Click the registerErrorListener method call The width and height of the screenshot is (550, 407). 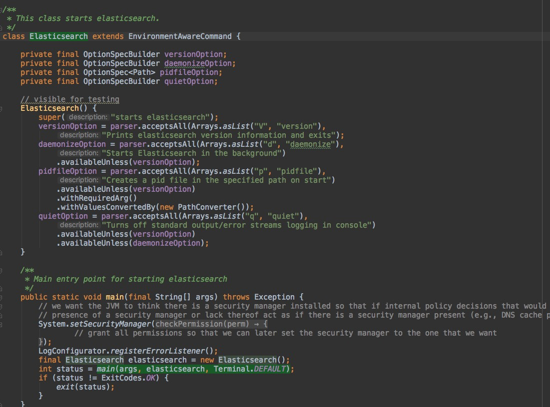click(x=157, y=351)
